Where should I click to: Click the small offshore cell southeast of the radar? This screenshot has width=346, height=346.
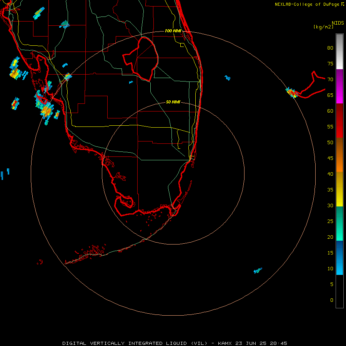point(258,271)
